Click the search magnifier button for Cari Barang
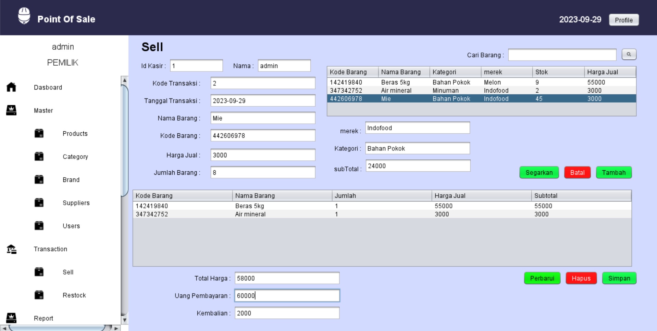 click(629, 54)
